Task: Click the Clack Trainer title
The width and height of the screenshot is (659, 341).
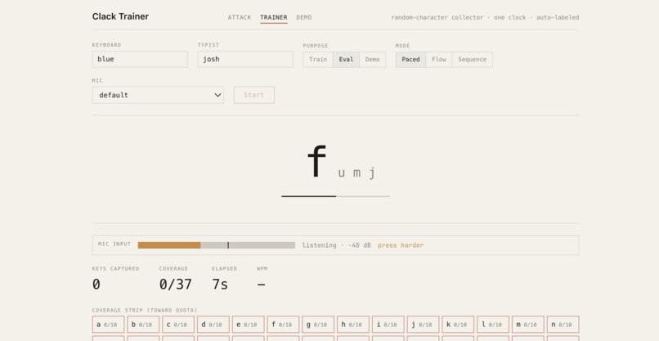Action: click(120, 16)
